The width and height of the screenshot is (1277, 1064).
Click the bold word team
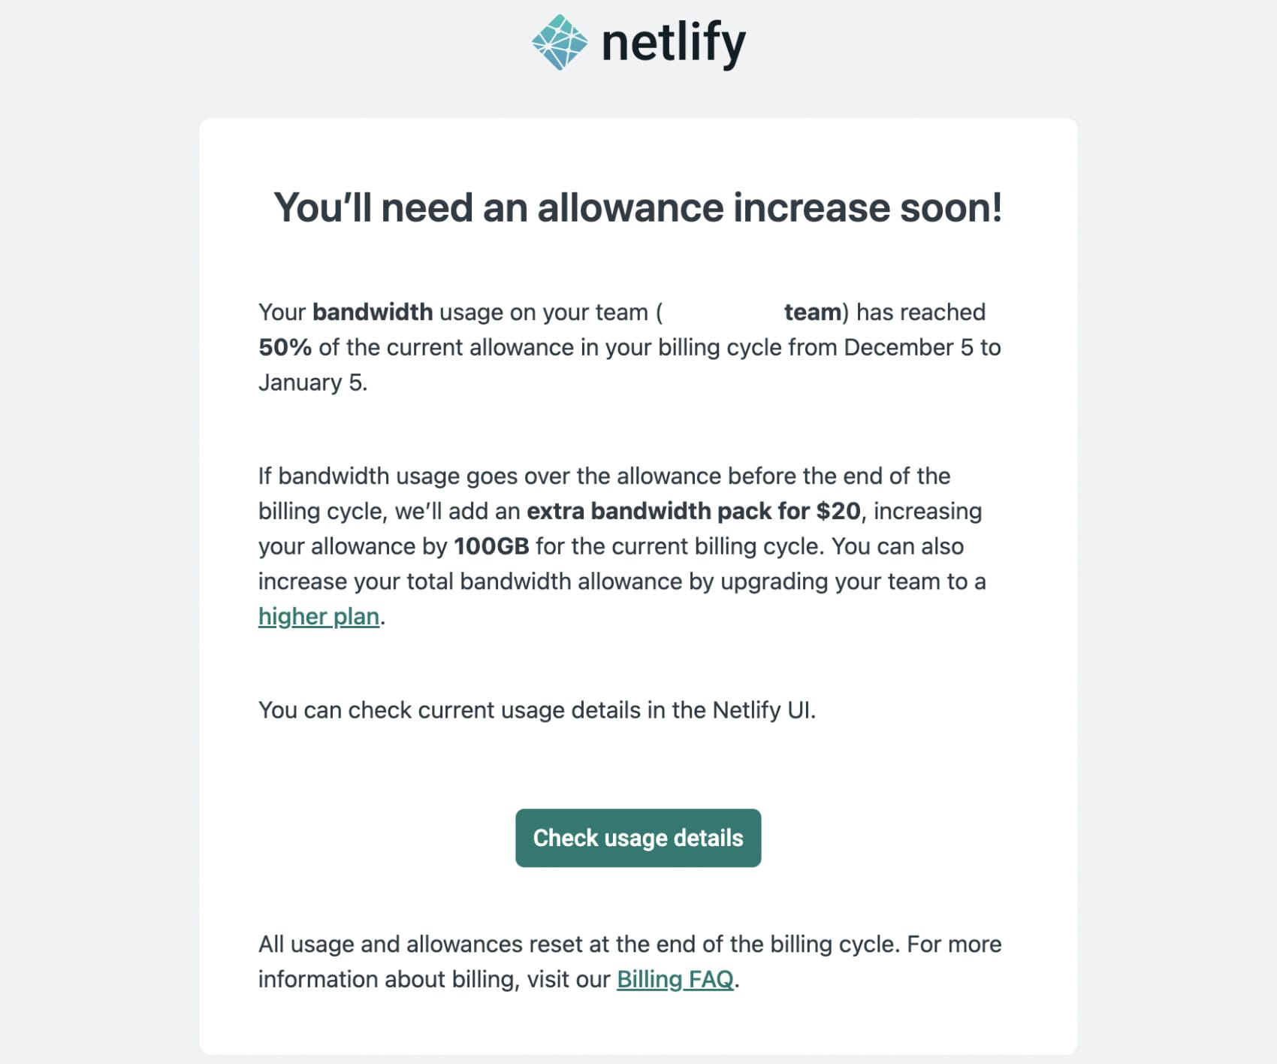[x=813, y=312]
